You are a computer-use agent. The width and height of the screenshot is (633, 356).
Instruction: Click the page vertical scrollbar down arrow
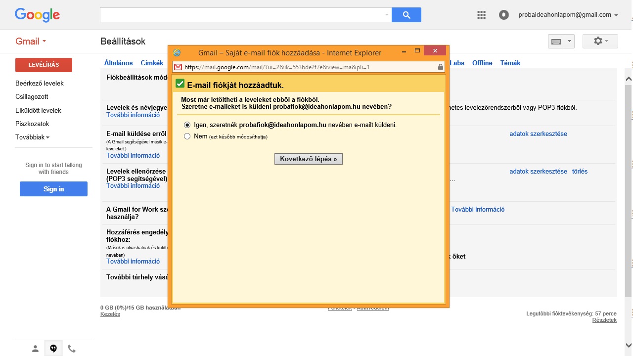point(629,345)
